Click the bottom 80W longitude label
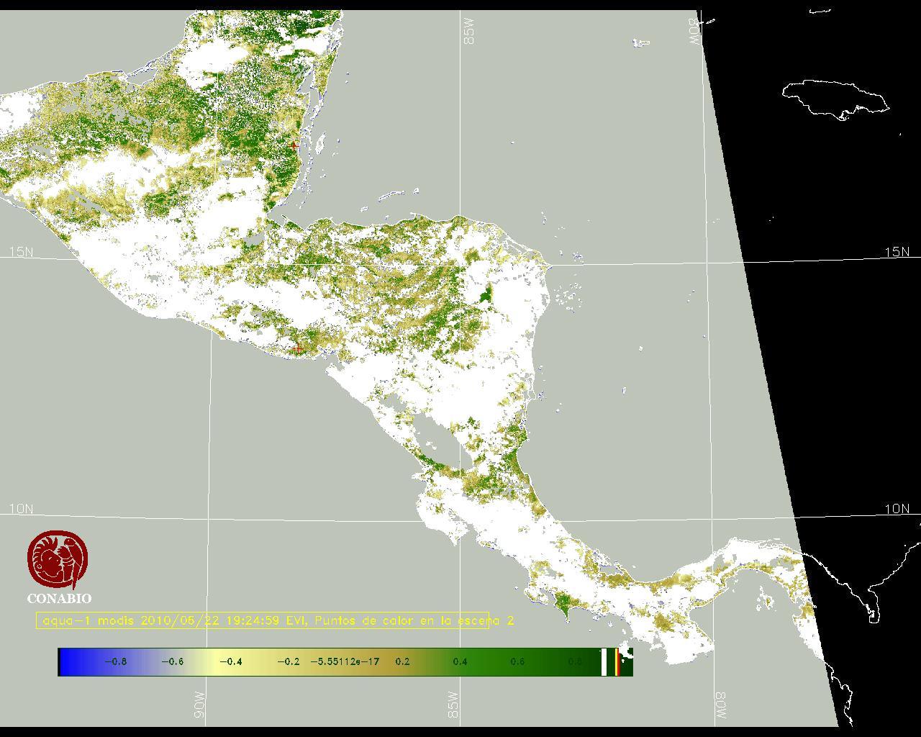921x737 pixels. pyautogui.click(x=720, y=705)
